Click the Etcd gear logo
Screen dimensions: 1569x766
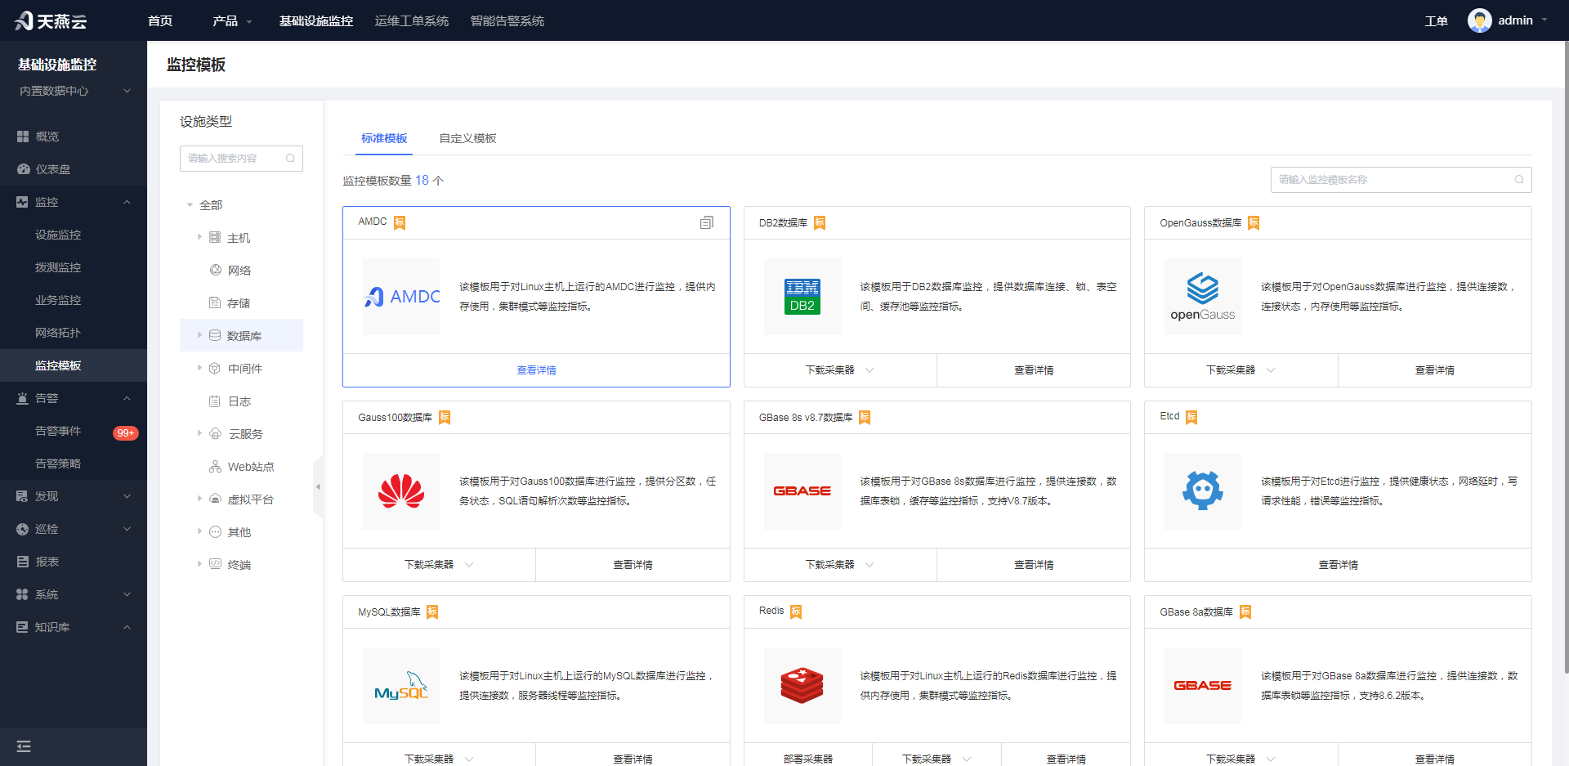coord(1203,491)
